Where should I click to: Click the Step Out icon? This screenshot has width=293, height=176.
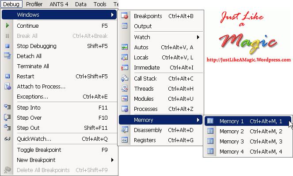point(7,128)
